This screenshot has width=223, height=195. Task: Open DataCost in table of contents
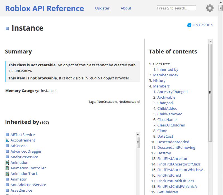tap(165, 136)
